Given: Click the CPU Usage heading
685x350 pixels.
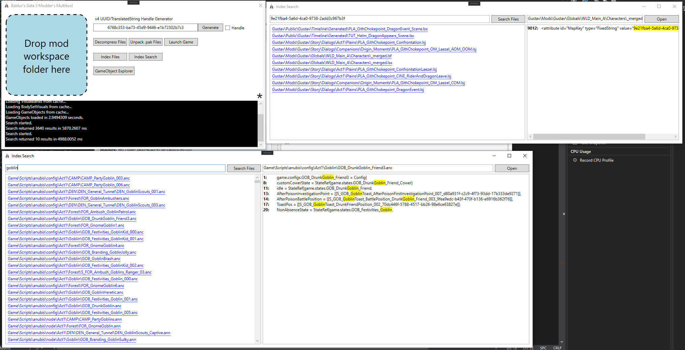Looking at the screenshot, I should [580, 152].
